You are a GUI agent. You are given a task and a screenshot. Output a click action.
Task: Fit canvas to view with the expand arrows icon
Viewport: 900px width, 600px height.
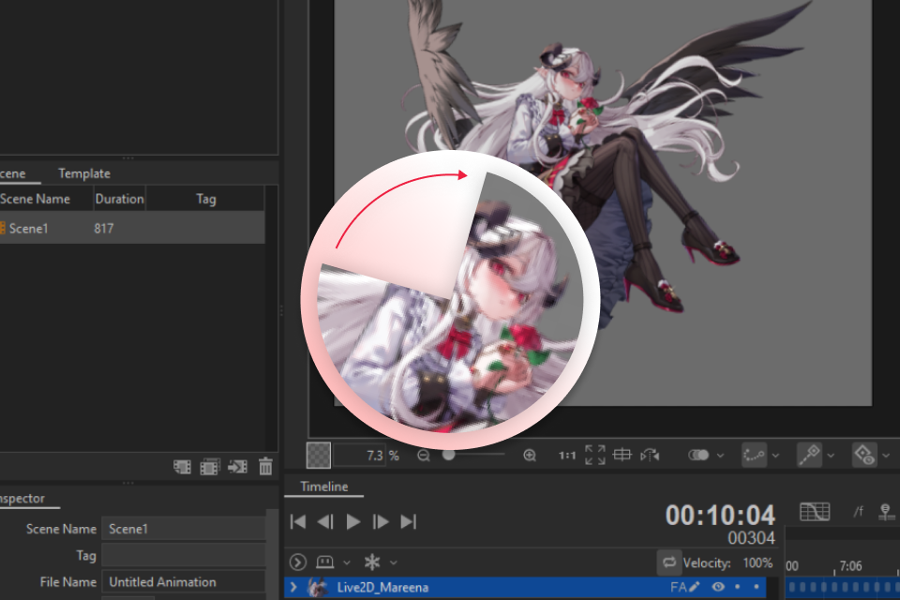point(595,455)
